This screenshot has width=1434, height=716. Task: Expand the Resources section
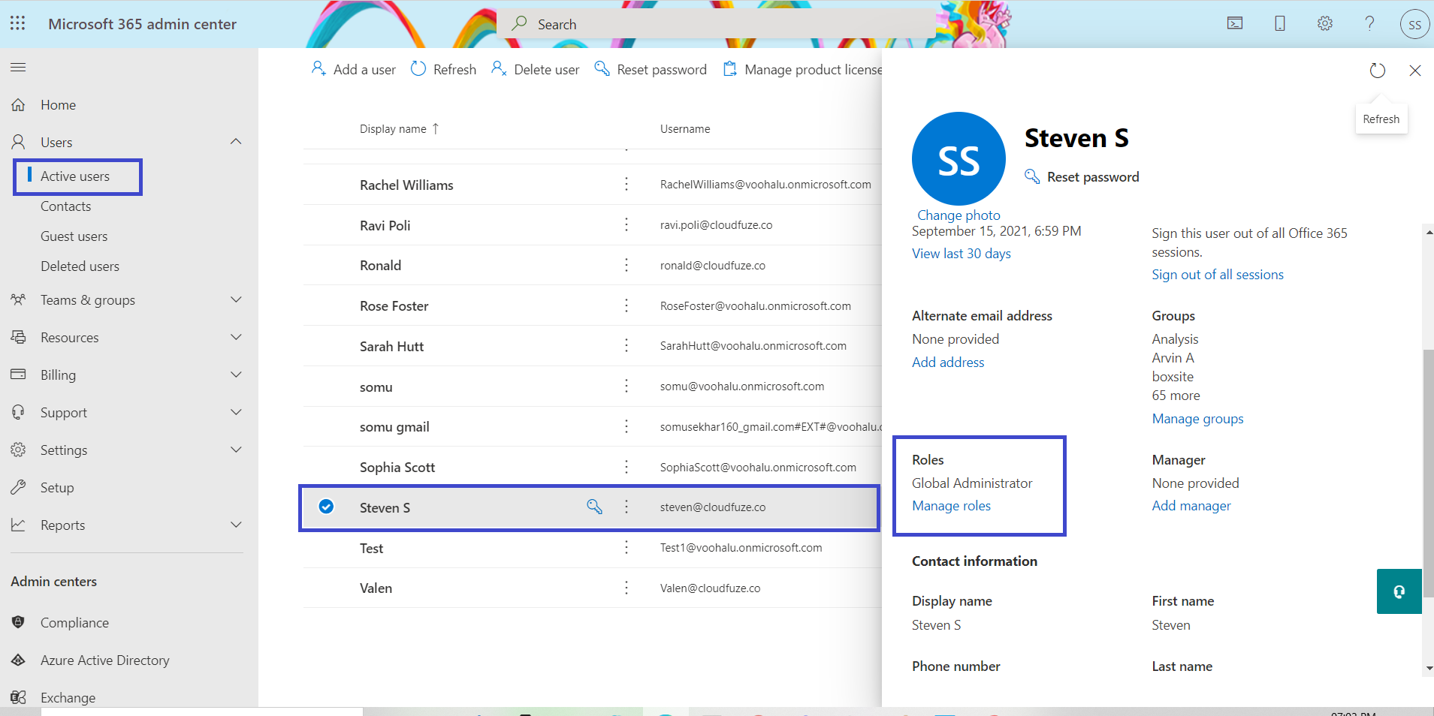(236, 337)
